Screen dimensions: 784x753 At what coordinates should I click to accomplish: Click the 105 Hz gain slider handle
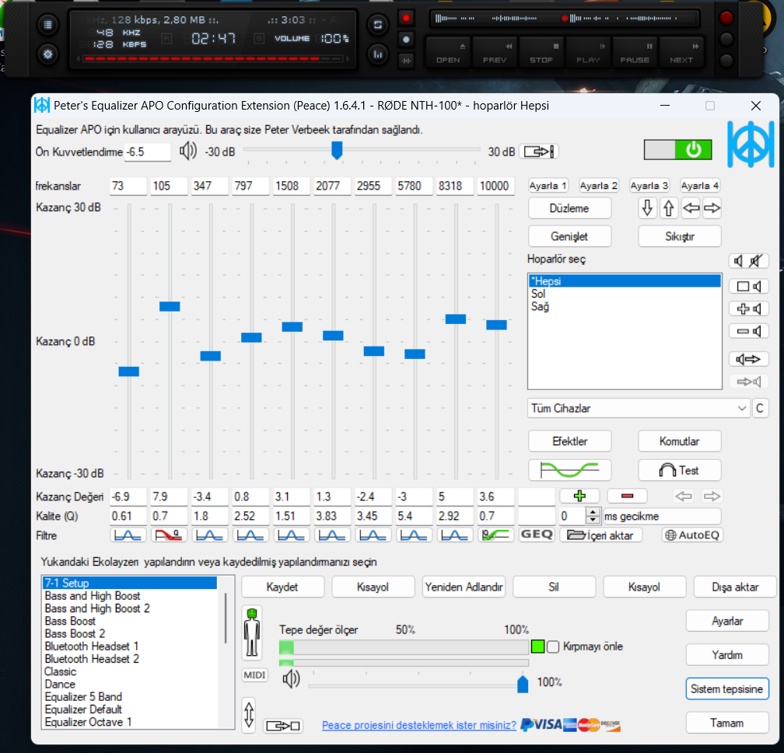point(170,306)
